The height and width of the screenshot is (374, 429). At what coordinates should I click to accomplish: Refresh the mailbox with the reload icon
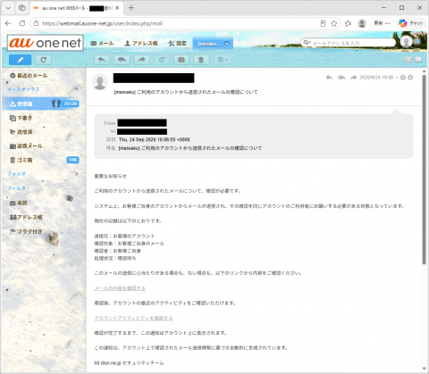tap(43, 60)
